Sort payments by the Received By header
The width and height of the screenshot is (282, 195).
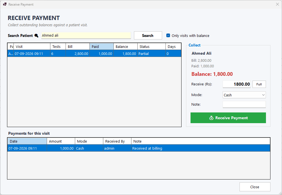pos(117,141)
